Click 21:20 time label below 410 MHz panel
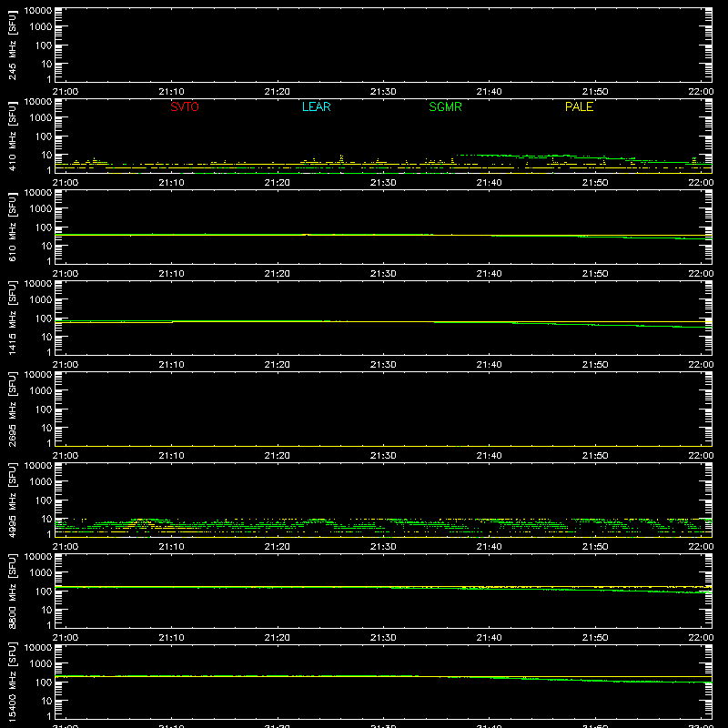728x728 pixels. [278, 183]
